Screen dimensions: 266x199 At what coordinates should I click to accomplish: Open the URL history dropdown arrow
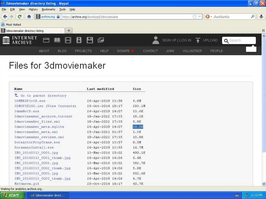point(200,17)
